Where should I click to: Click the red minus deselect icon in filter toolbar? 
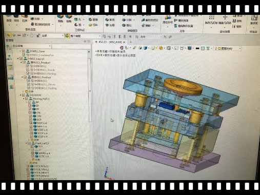click(19, 35)
